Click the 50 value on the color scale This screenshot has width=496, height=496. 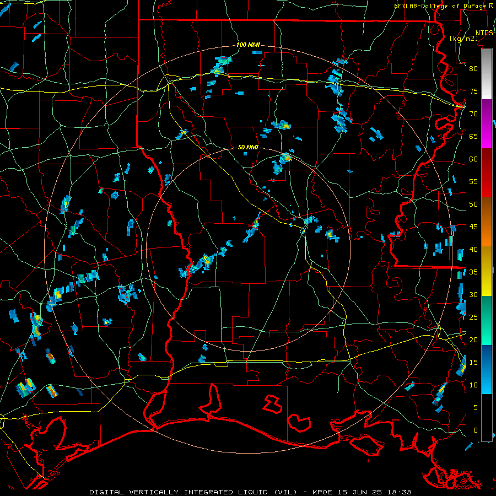pos(473,204)
